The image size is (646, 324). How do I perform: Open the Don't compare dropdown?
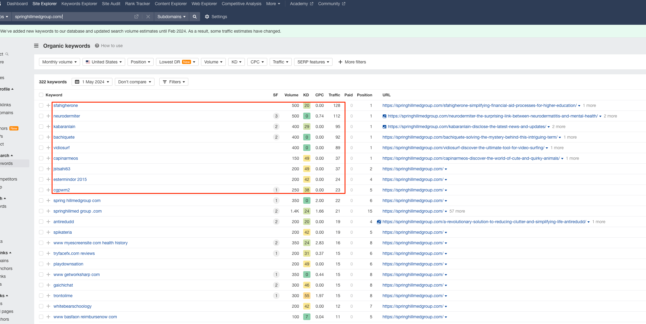click(135, 82)
